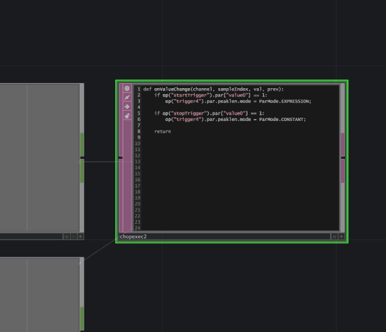386x332 pixels.
Task: Click ParMode.EXPRESSION in line 3
Action: (285, 101)
